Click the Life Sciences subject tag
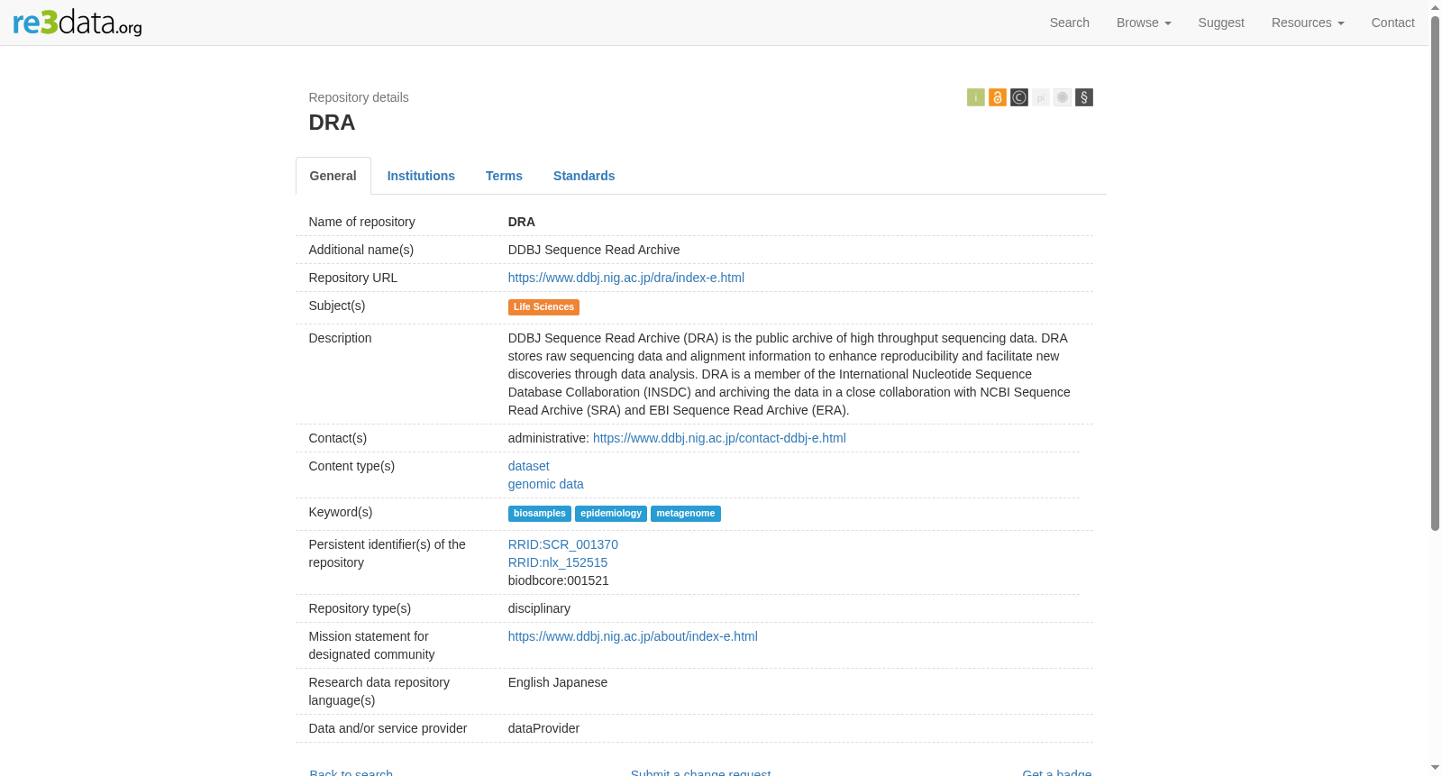 [543, 307]
